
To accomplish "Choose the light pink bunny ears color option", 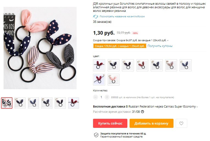I will click(x=113, y=80).
